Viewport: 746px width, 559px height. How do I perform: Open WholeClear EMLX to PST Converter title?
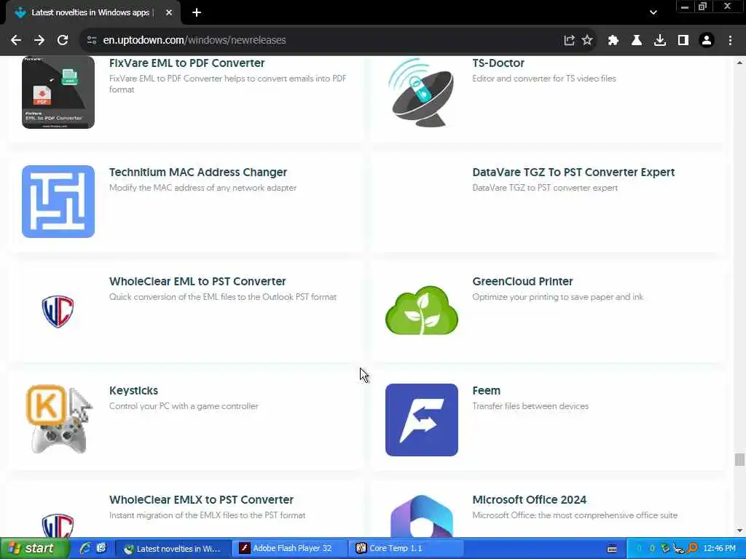[x=201, y=499]
